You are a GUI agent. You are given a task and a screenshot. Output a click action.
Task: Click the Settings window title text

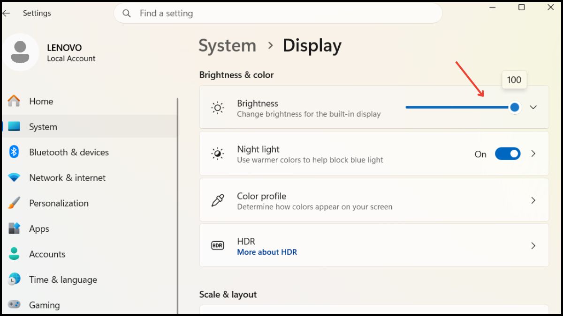[37, 13]
